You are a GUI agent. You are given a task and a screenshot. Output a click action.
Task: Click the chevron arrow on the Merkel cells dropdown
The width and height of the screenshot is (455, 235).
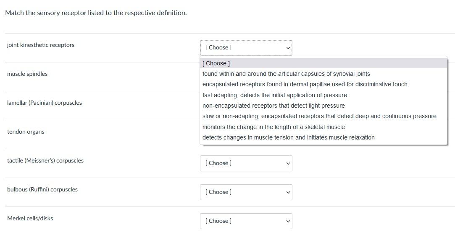click(x=288, y=221)
